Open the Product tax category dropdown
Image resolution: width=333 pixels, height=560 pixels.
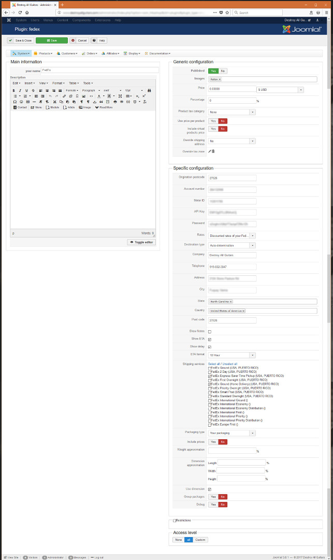[231, 112]
